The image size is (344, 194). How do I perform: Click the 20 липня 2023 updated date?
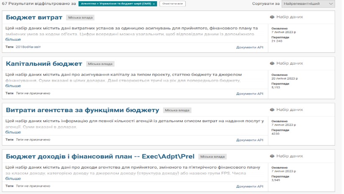285,78
